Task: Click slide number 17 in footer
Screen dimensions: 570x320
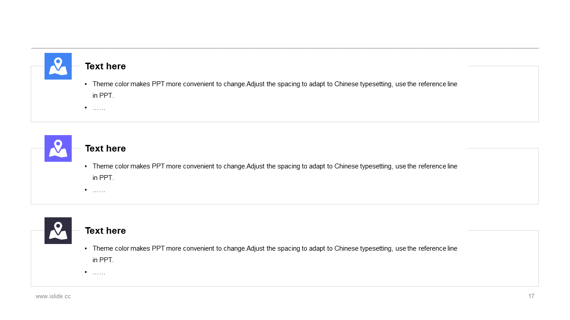Action: (x=531, y=296)
